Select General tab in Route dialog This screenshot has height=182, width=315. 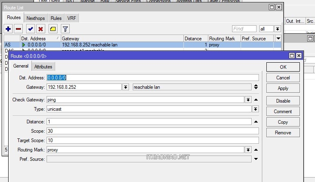pyautogui.click(x=21, y=66)
